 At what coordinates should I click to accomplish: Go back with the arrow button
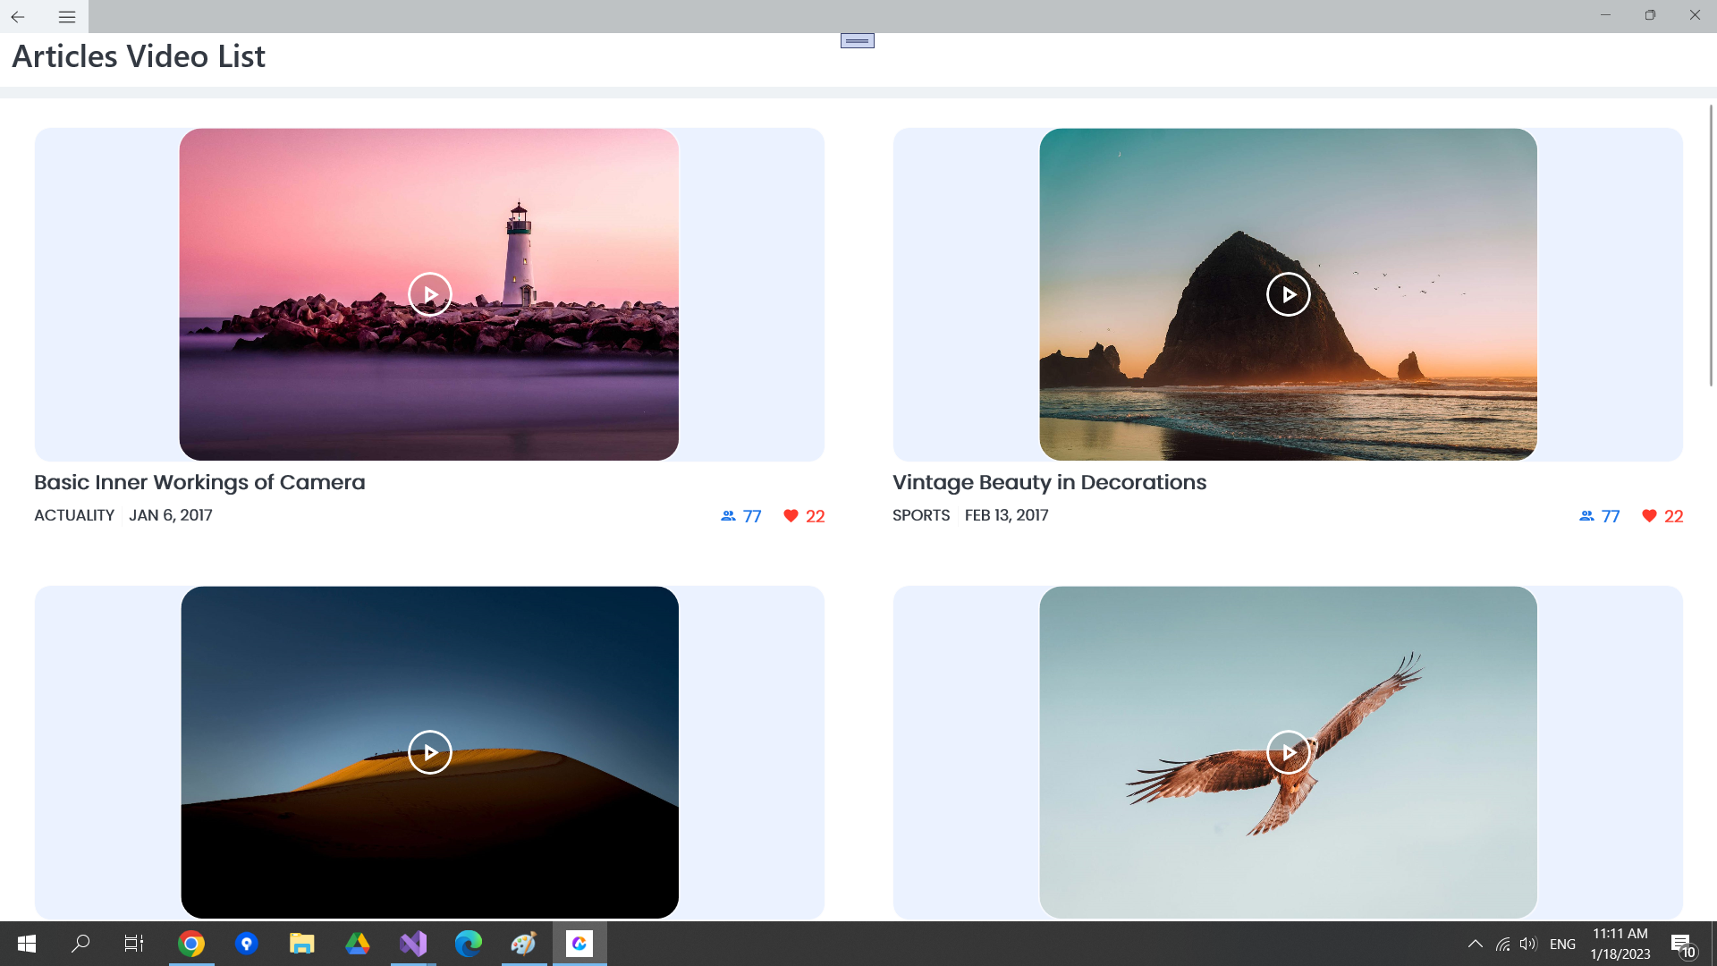tap(18, 16)
